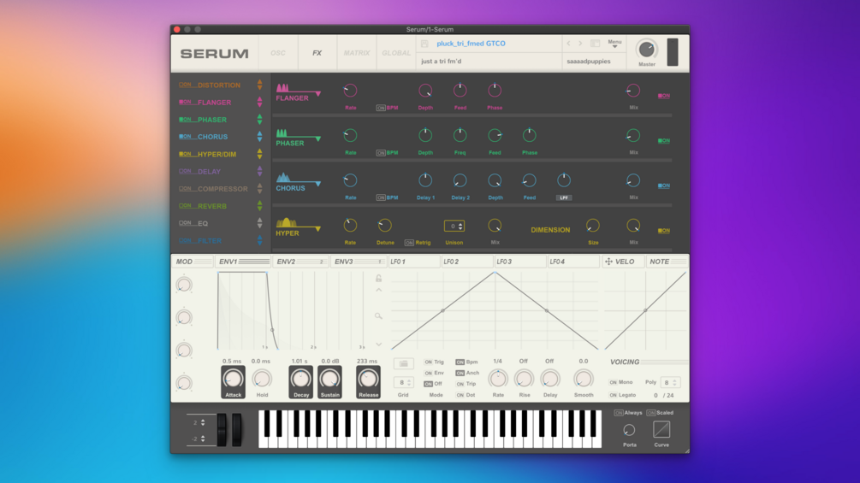Select the LFO 1 tab
The height and width of the screenshot is (483, 860).
(414, 262)
